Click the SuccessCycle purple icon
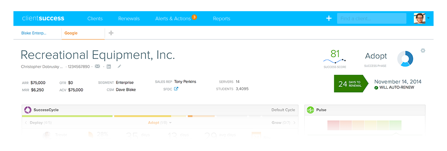The image size is (447, 151). tap(28, 110)
